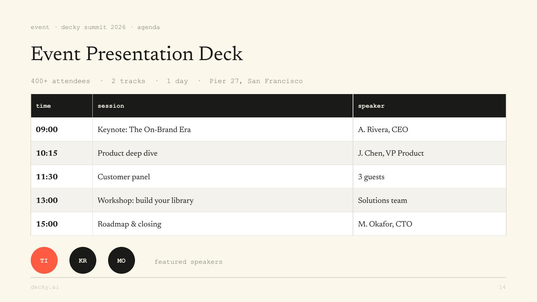Click the slide number 14
537x302 pixels.
[x=502, y=287]
